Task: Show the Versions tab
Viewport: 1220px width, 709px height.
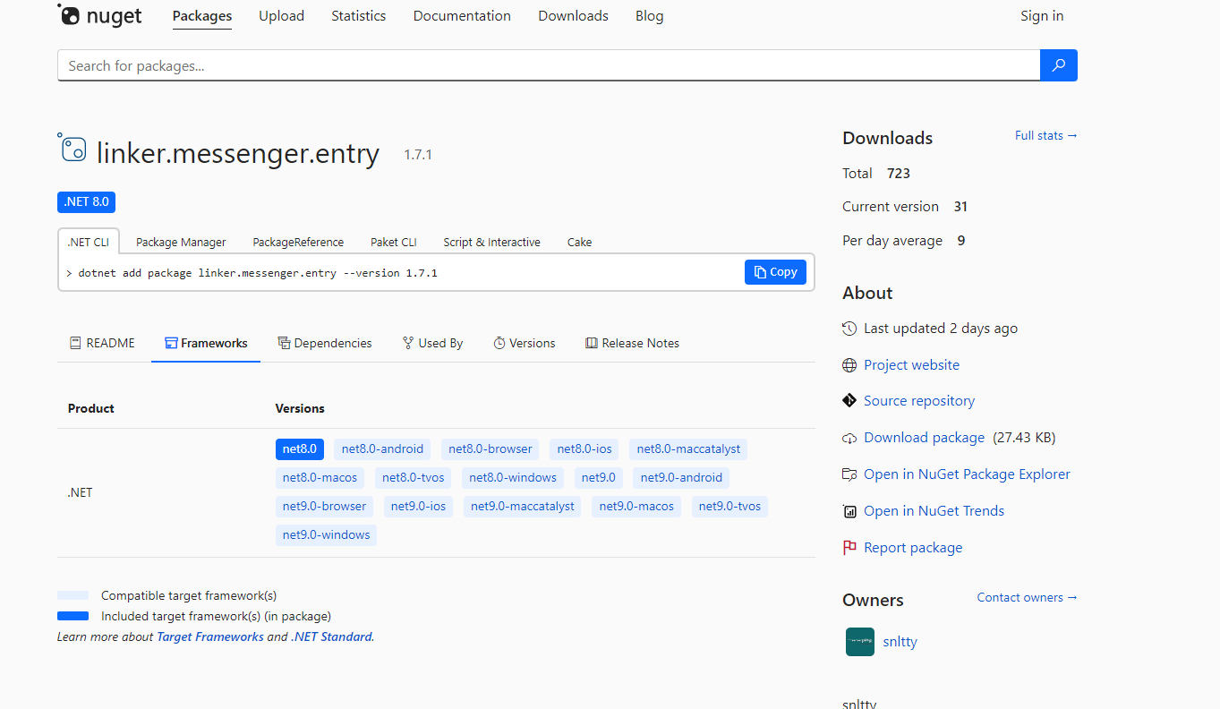Action: coord(524,343)
